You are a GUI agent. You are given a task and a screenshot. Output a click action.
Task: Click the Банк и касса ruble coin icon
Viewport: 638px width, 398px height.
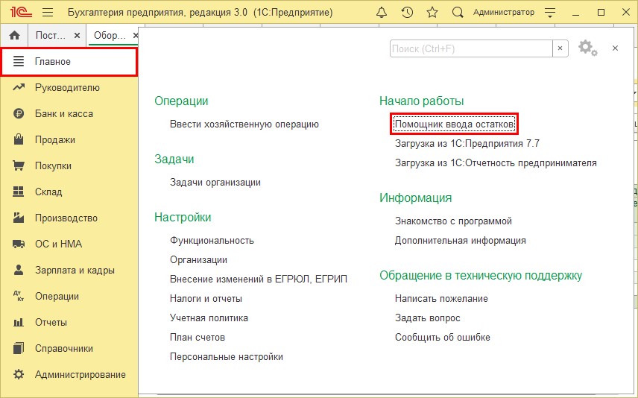19,113
